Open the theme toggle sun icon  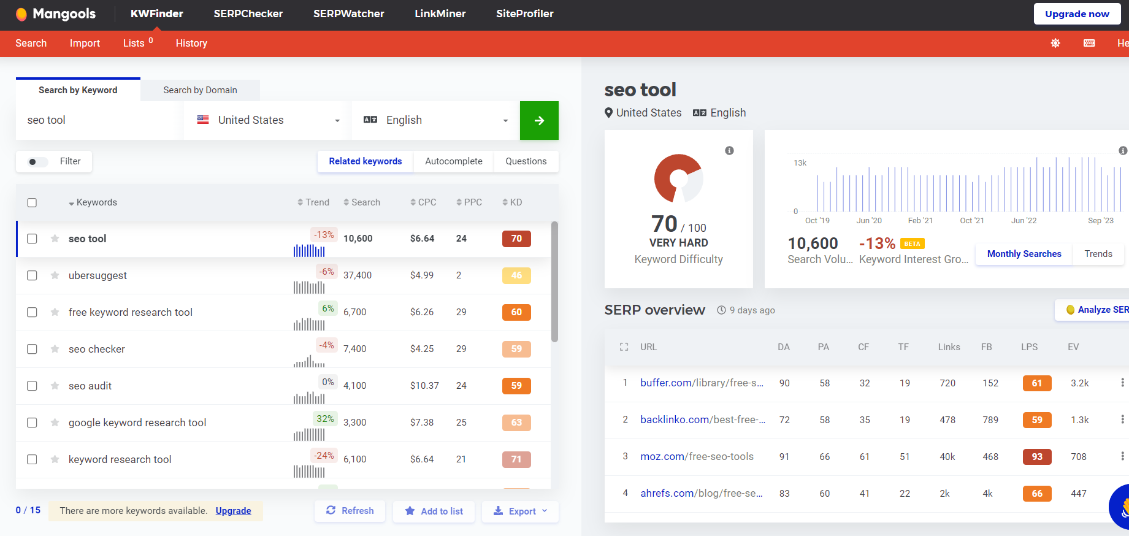click(x=1055, y=43)
